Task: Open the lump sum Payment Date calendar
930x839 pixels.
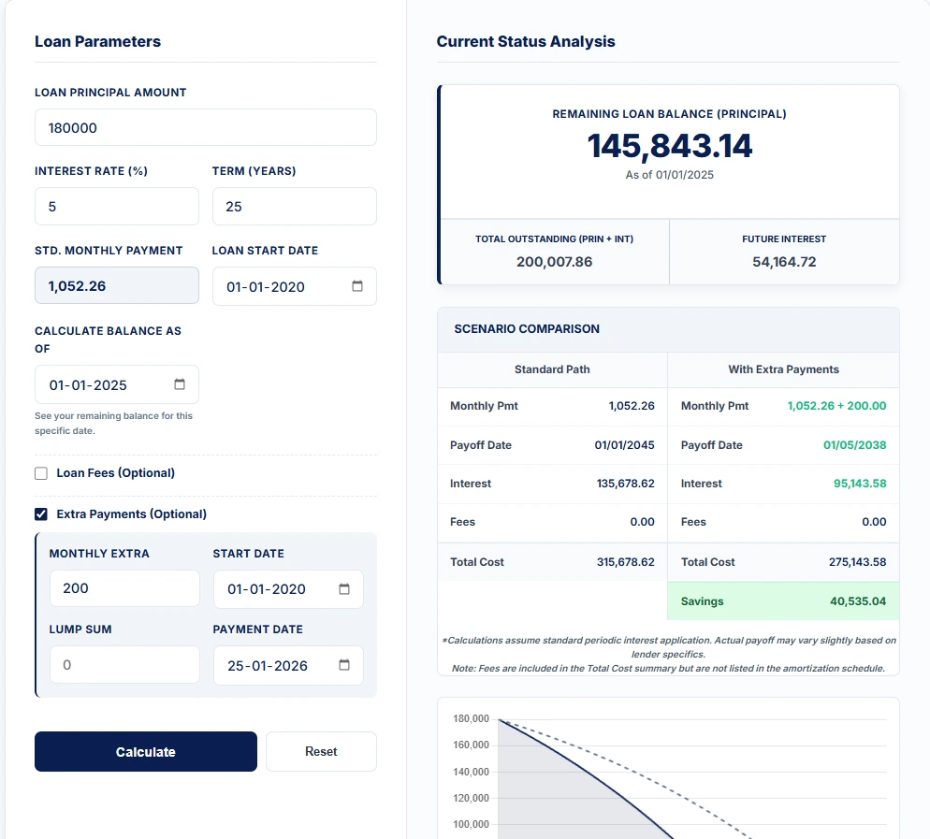Action: point(343,665)
